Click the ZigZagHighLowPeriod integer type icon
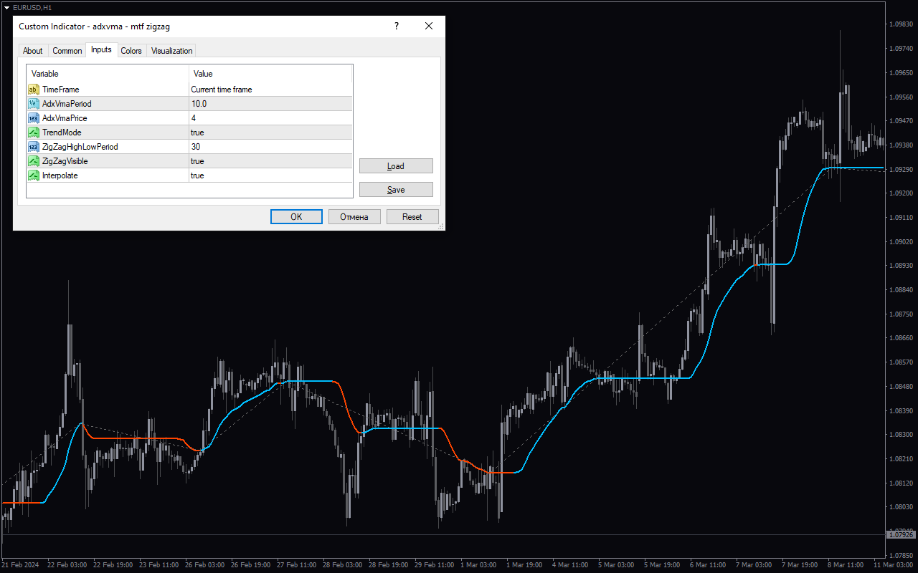This screenshot has width=918, height=573. [x=33, y=147]
